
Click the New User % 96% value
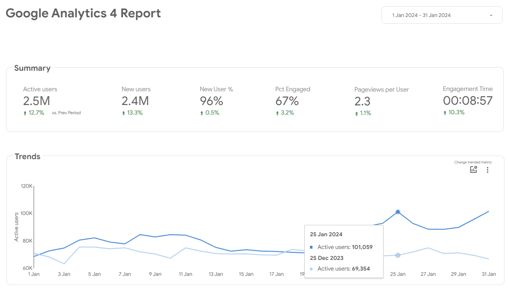click(211, 101)
